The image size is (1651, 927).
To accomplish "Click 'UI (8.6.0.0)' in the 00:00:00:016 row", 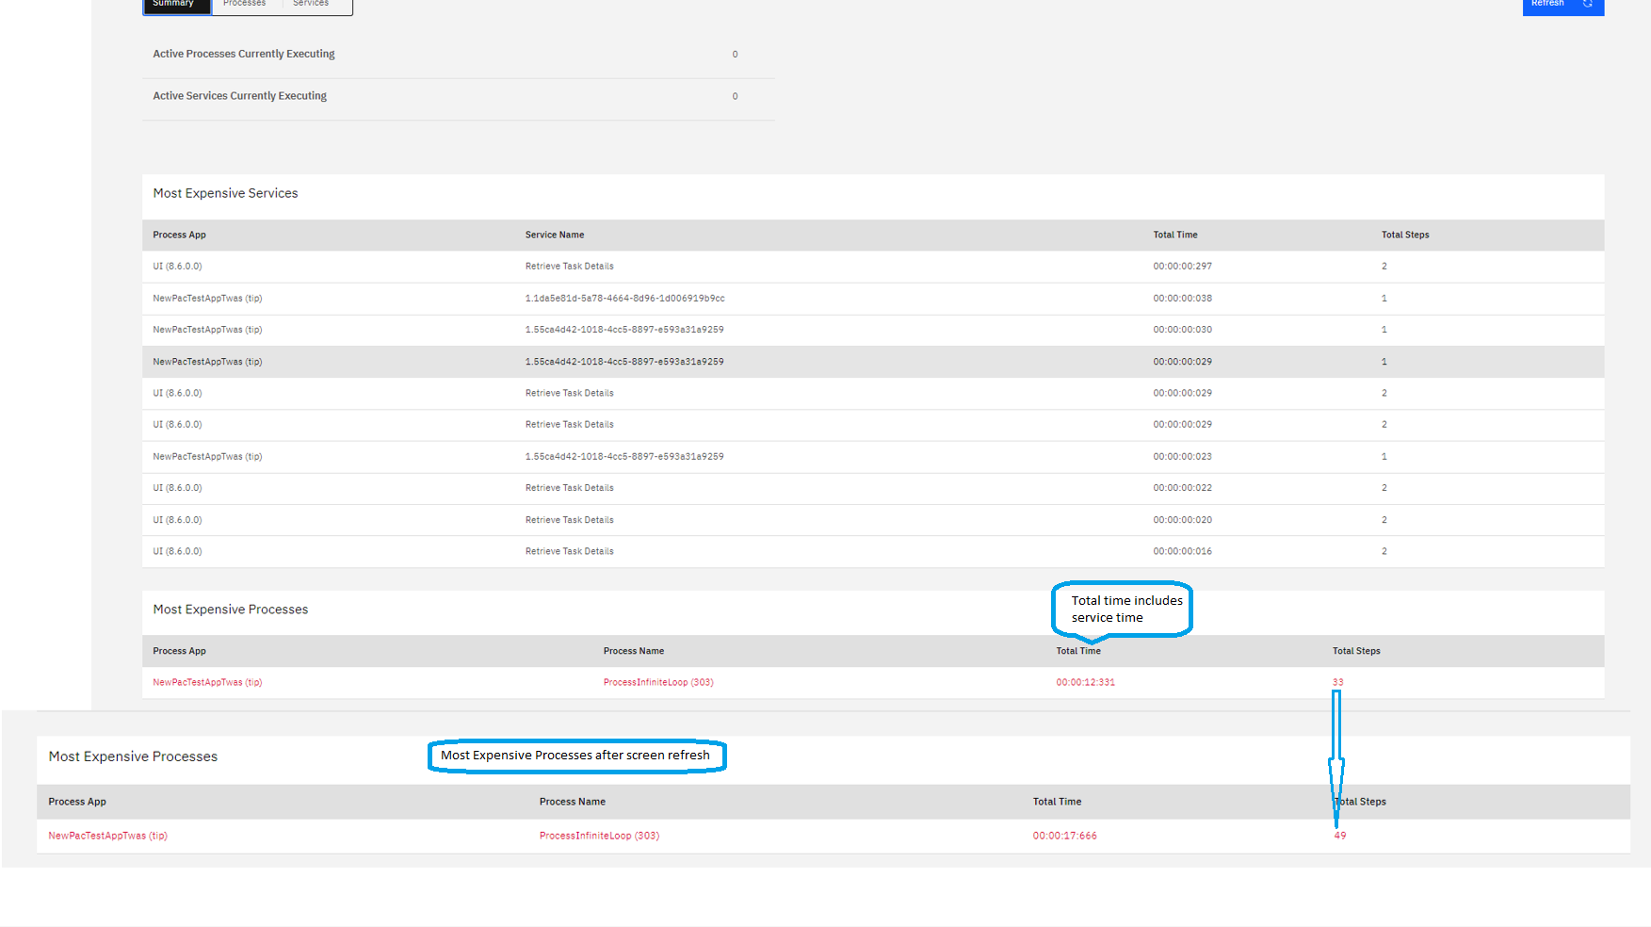I will click(178, 552).
